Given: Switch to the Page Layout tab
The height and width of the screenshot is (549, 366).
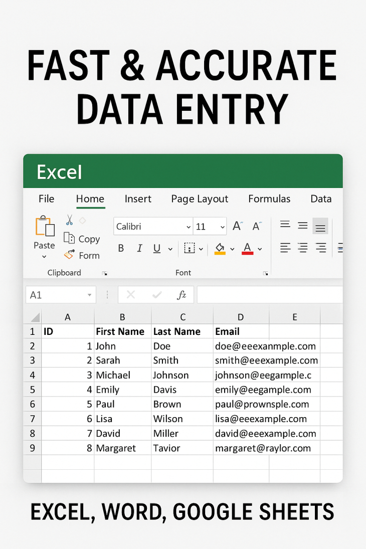Looking at the screenshot, I should tap(200, 199).
